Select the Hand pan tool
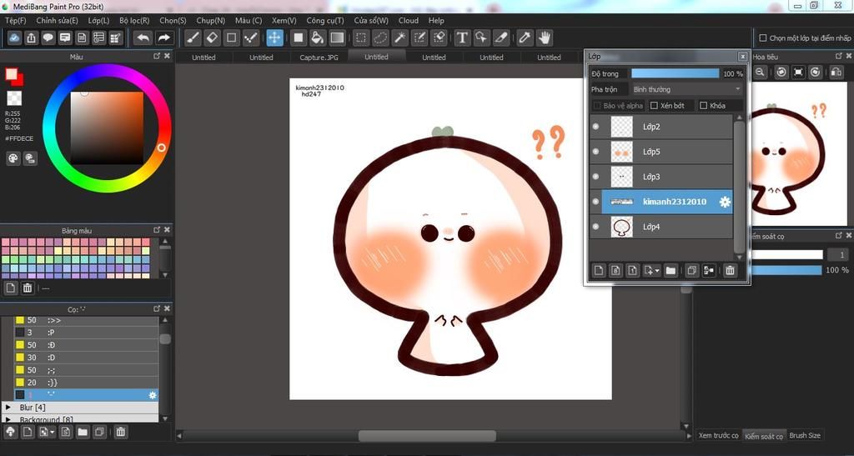The image size is (854, 456). point(544,38)
